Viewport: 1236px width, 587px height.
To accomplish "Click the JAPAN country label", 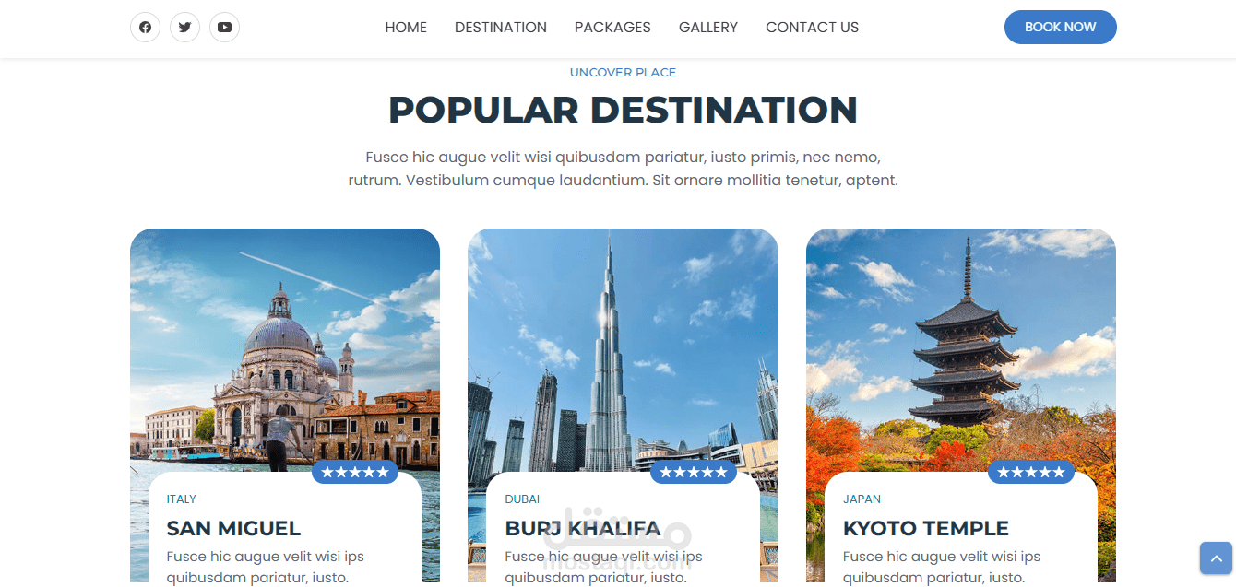I will point(862,499).
